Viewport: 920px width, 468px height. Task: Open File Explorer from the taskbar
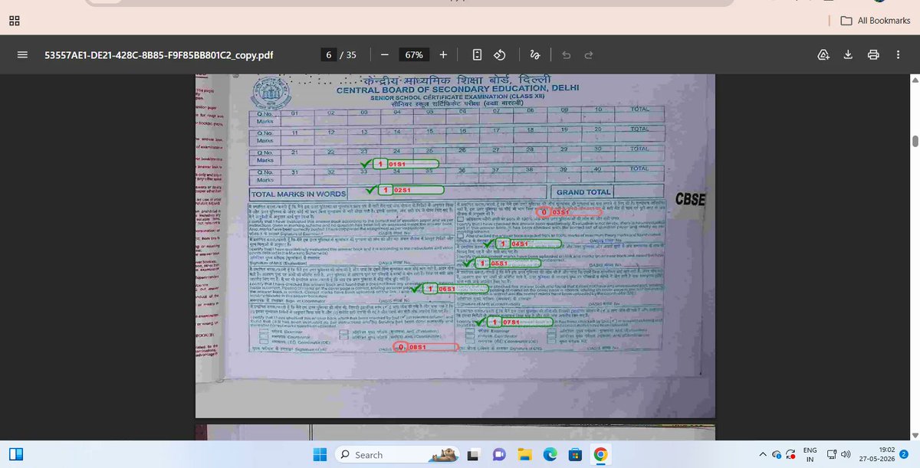click(523, 454)
